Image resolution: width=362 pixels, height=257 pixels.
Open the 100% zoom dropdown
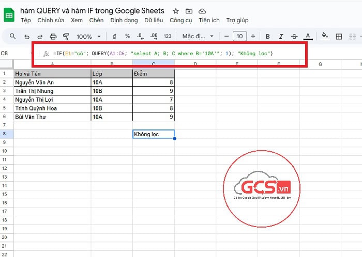(88, 37)
